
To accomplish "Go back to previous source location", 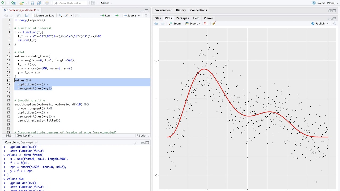I will pos(6,15).
